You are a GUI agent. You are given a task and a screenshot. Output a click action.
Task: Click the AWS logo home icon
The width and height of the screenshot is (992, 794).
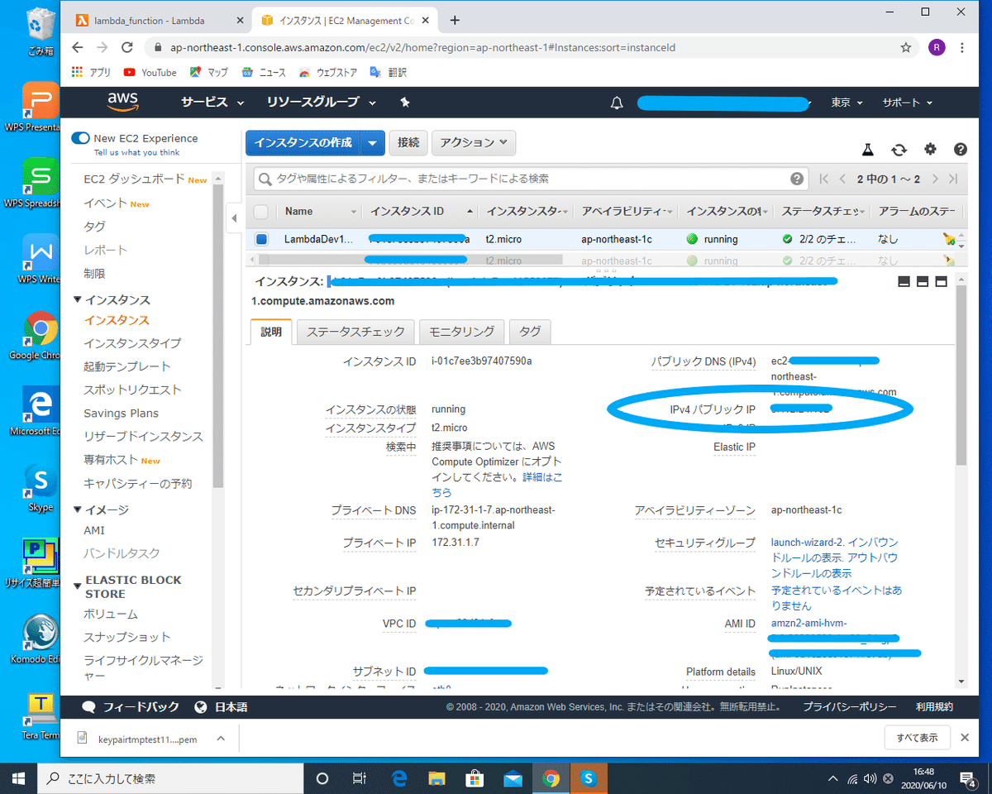pos(122,102)
